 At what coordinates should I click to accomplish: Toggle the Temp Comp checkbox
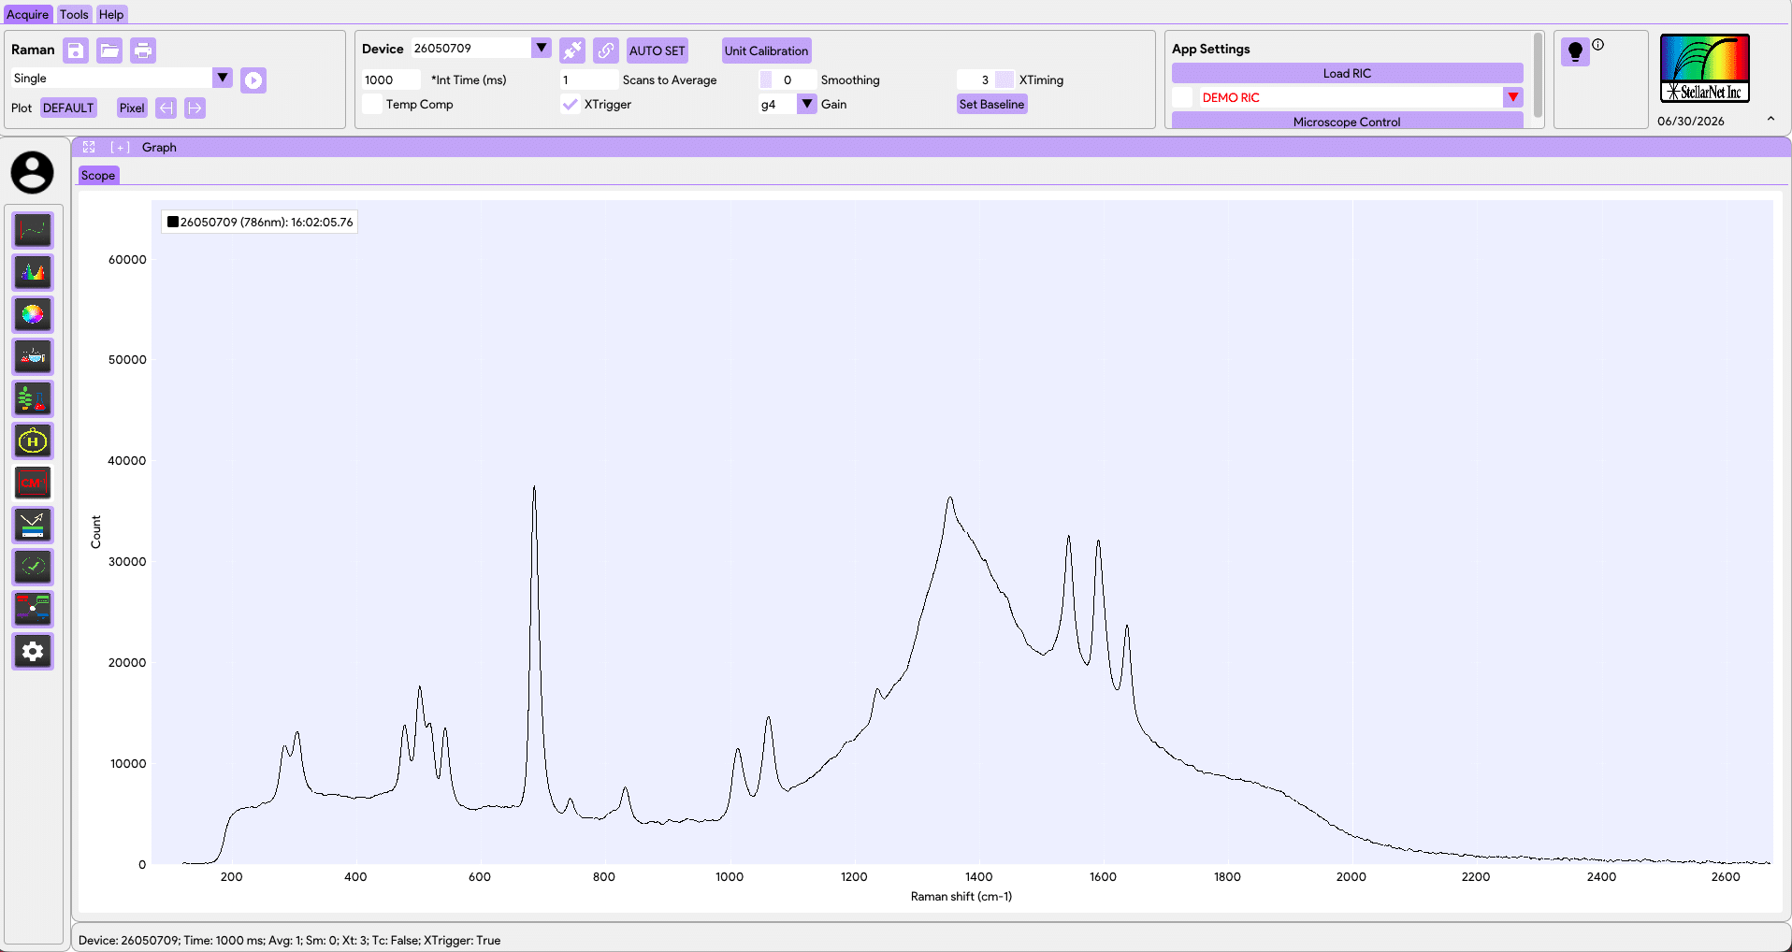372,105
